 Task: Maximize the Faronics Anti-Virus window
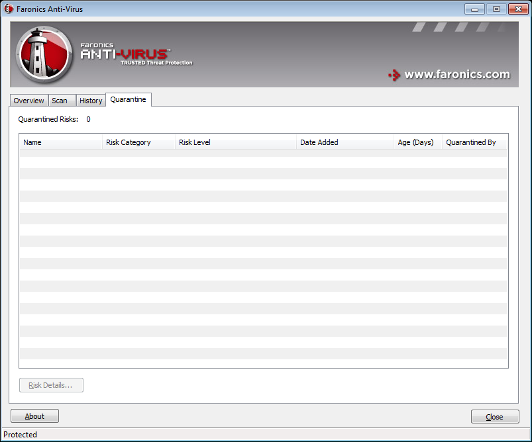coord(495,9)
